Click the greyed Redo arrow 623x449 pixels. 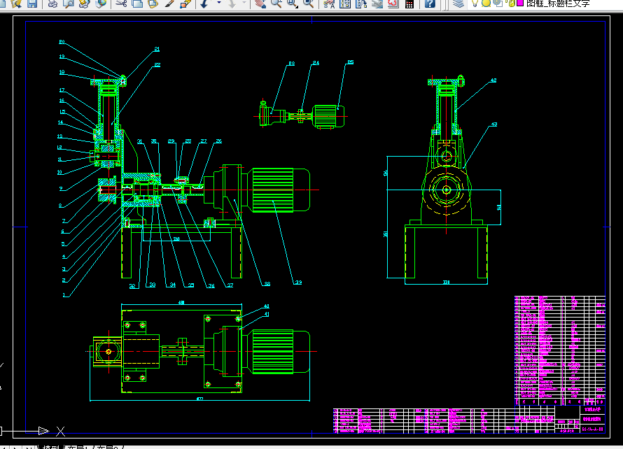(x=232, y=3)
